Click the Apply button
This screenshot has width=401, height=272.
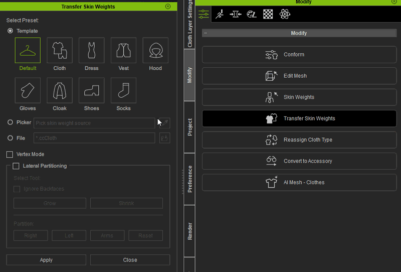(46, 260)
